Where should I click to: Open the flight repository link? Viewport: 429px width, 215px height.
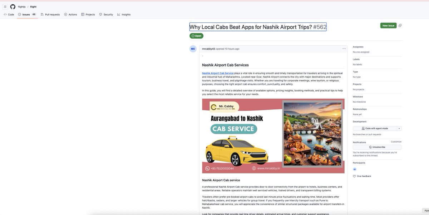click(33, 7)
